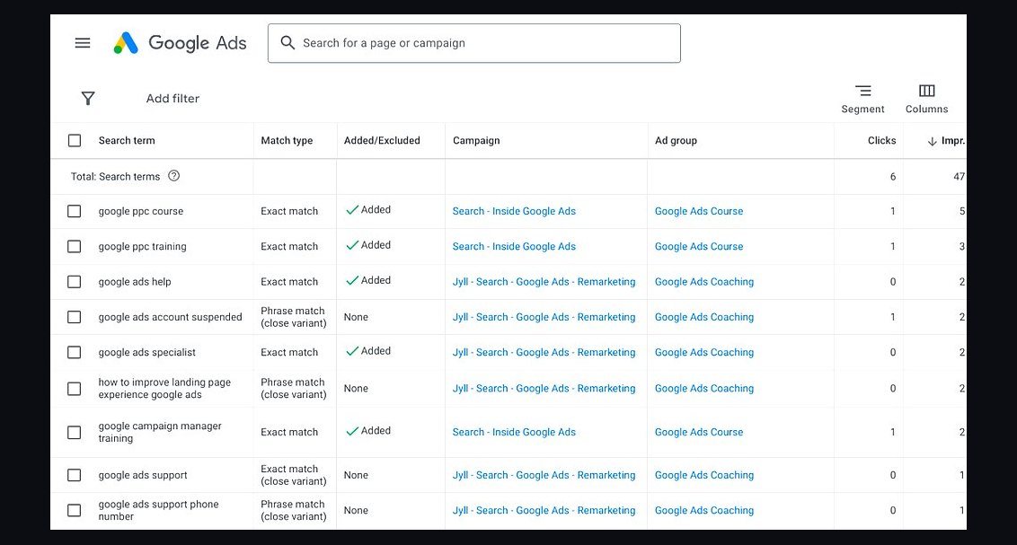Tick the google ads account suspended checkbox
Image resolution: width=1017 pixels, height=545 pixels.
[75, 317]
